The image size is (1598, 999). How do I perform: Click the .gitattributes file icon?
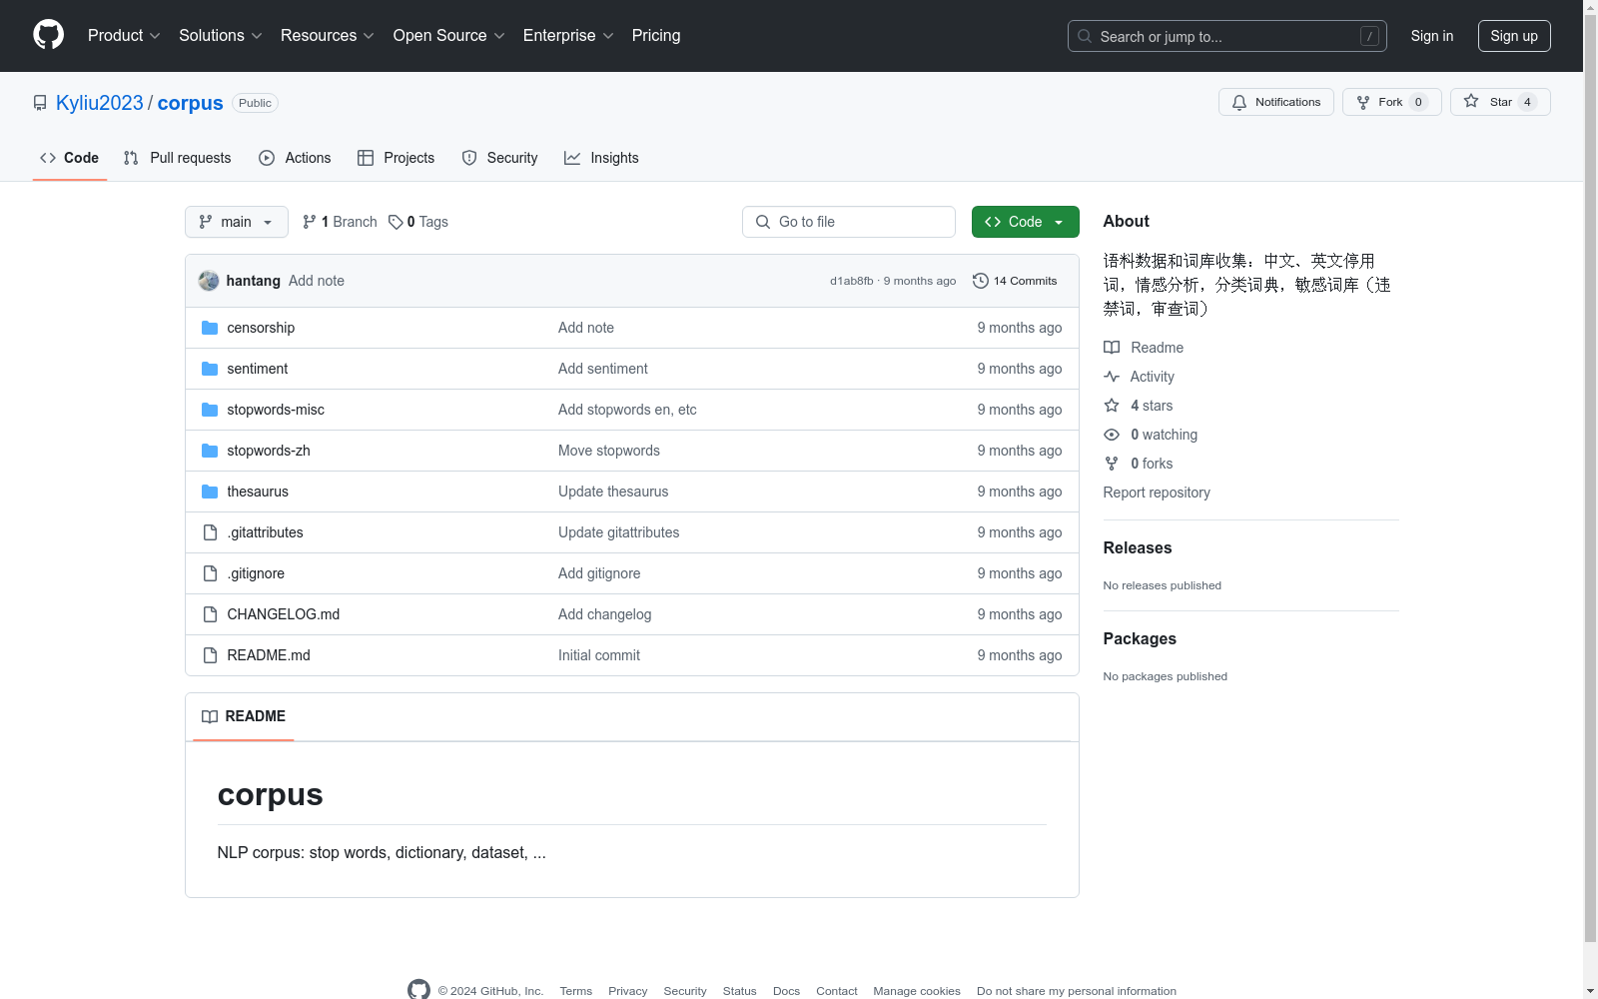coord(210,532)
